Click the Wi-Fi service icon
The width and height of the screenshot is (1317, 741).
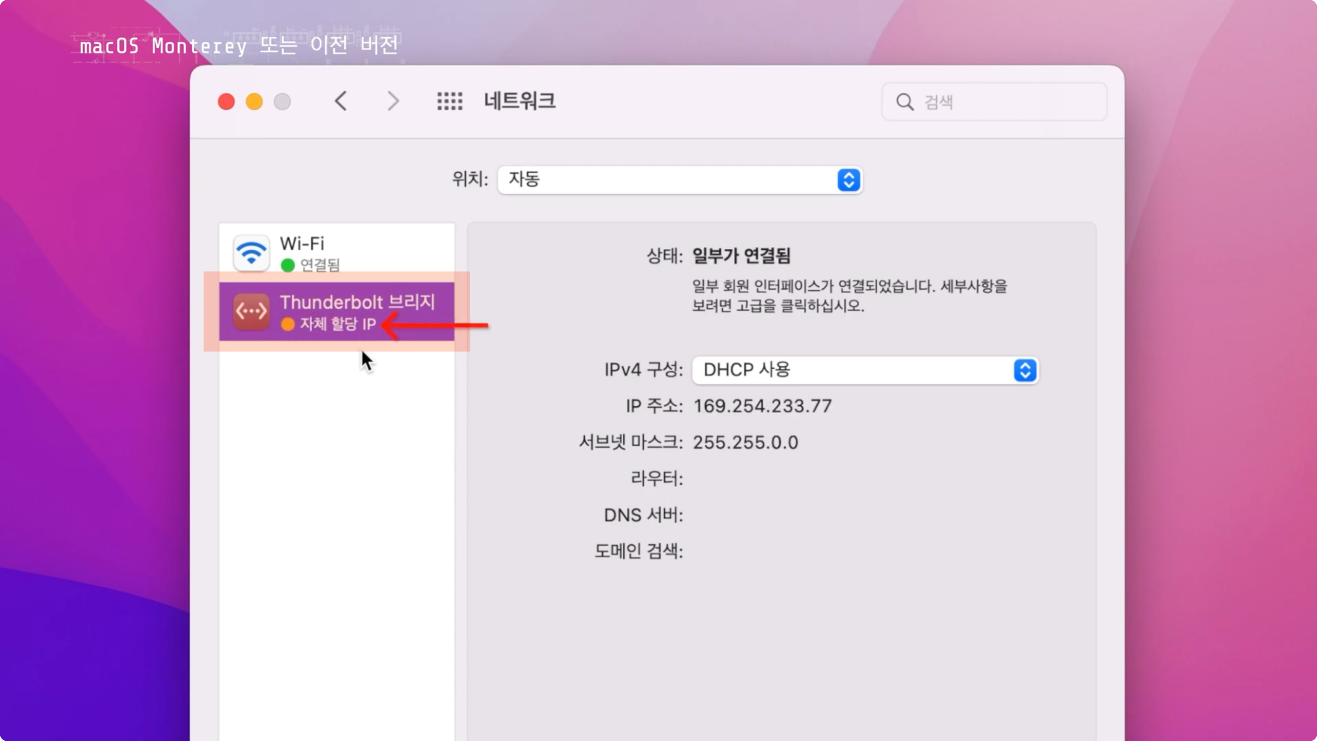pyautogui.click(x=251, y=253)
